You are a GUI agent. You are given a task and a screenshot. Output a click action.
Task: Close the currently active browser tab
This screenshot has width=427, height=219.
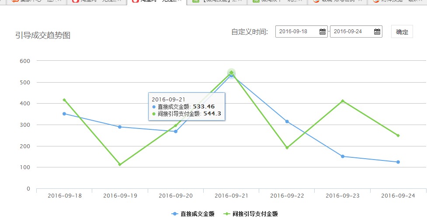pyautogui.click(x=180, y=1)
